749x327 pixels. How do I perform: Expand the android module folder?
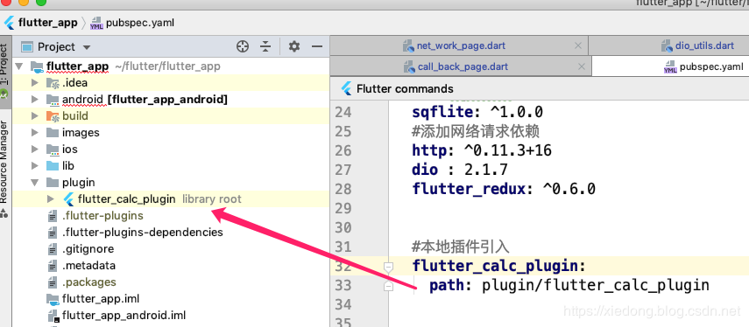tap(34, 99)
